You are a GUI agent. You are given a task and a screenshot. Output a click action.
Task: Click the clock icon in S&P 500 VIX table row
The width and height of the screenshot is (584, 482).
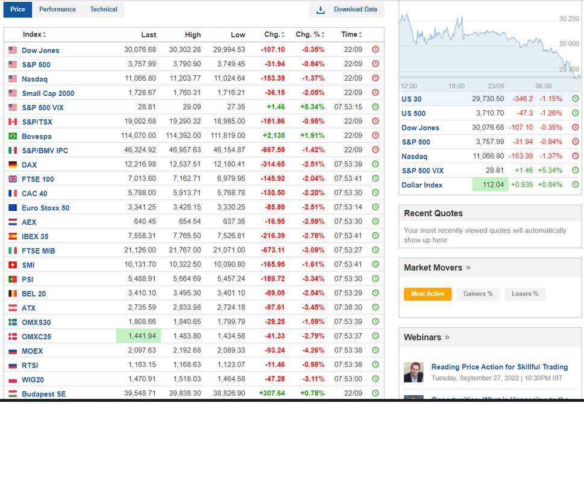[x=375, y=107]
